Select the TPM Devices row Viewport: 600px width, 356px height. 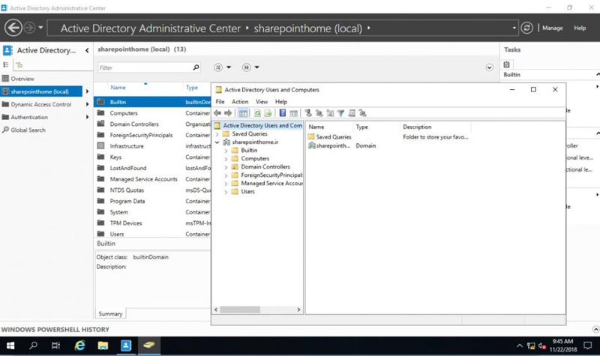pyautogui.click(x=153, y=223)
